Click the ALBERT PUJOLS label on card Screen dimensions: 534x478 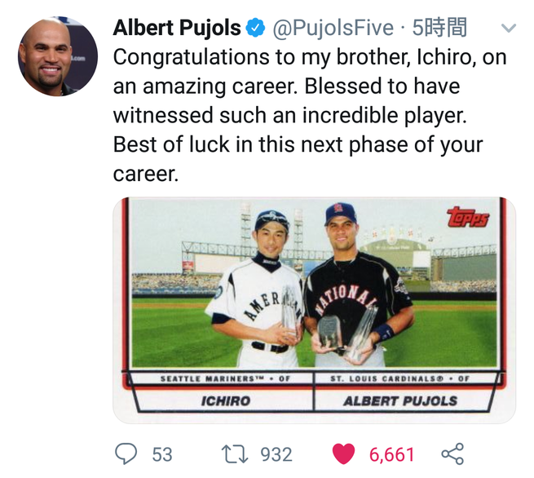coord(400,401)
